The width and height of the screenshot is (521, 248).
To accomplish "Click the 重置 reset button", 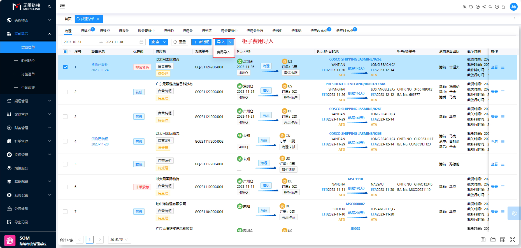I will coord(180,42).
